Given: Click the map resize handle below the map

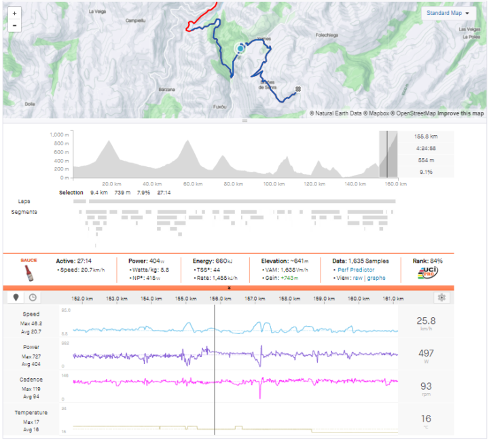Looking at the screenshot, I should tap(244, 121).
